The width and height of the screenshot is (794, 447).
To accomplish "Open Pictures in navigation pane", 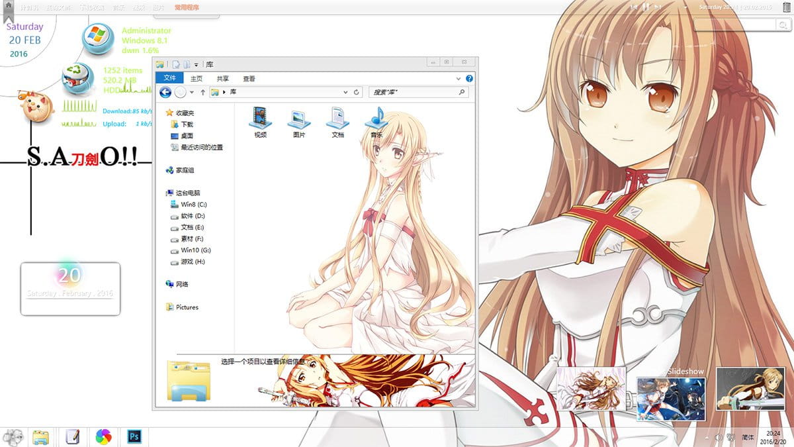I will pos(182,307).
